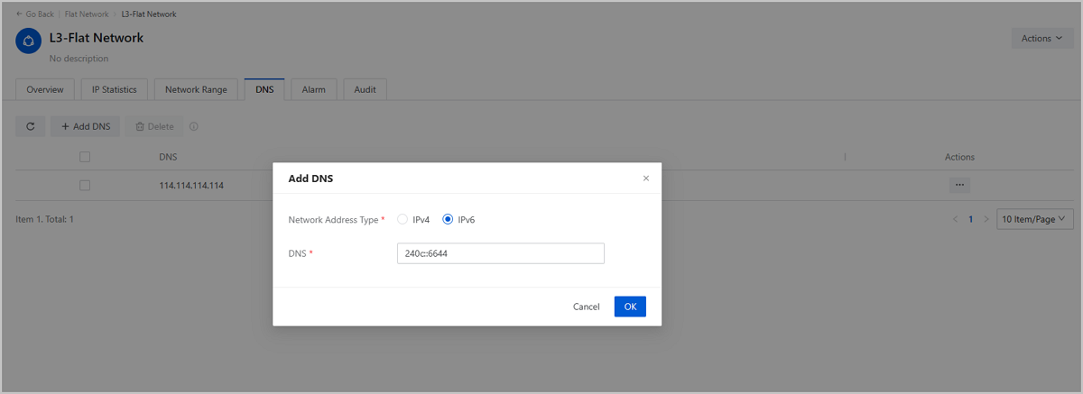Close the Add DNS dialog
The height and width of the screenshot is (394, 1083).
[x=645, y=179]
